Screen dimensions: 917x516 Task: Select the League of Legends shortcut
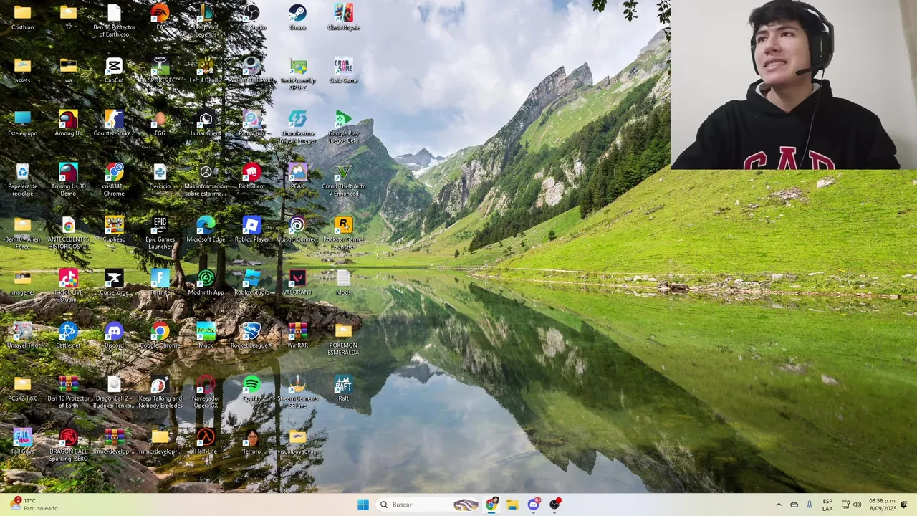click(206, 21)
